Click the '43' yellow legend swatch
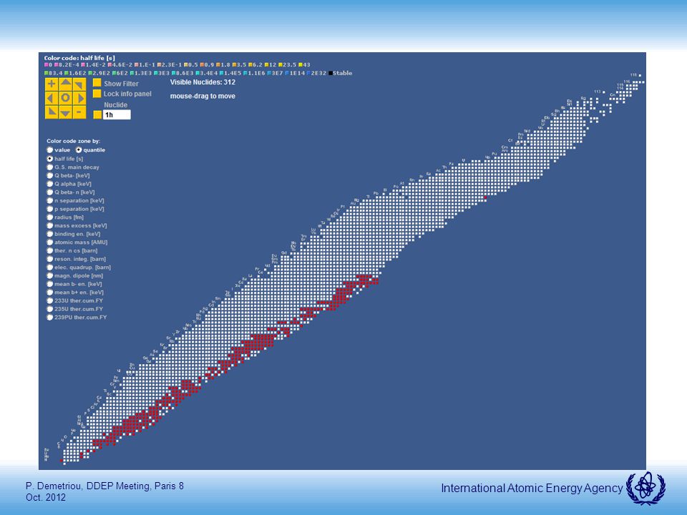This screenshot has width=687, height=515. click(x=301, y=65)
